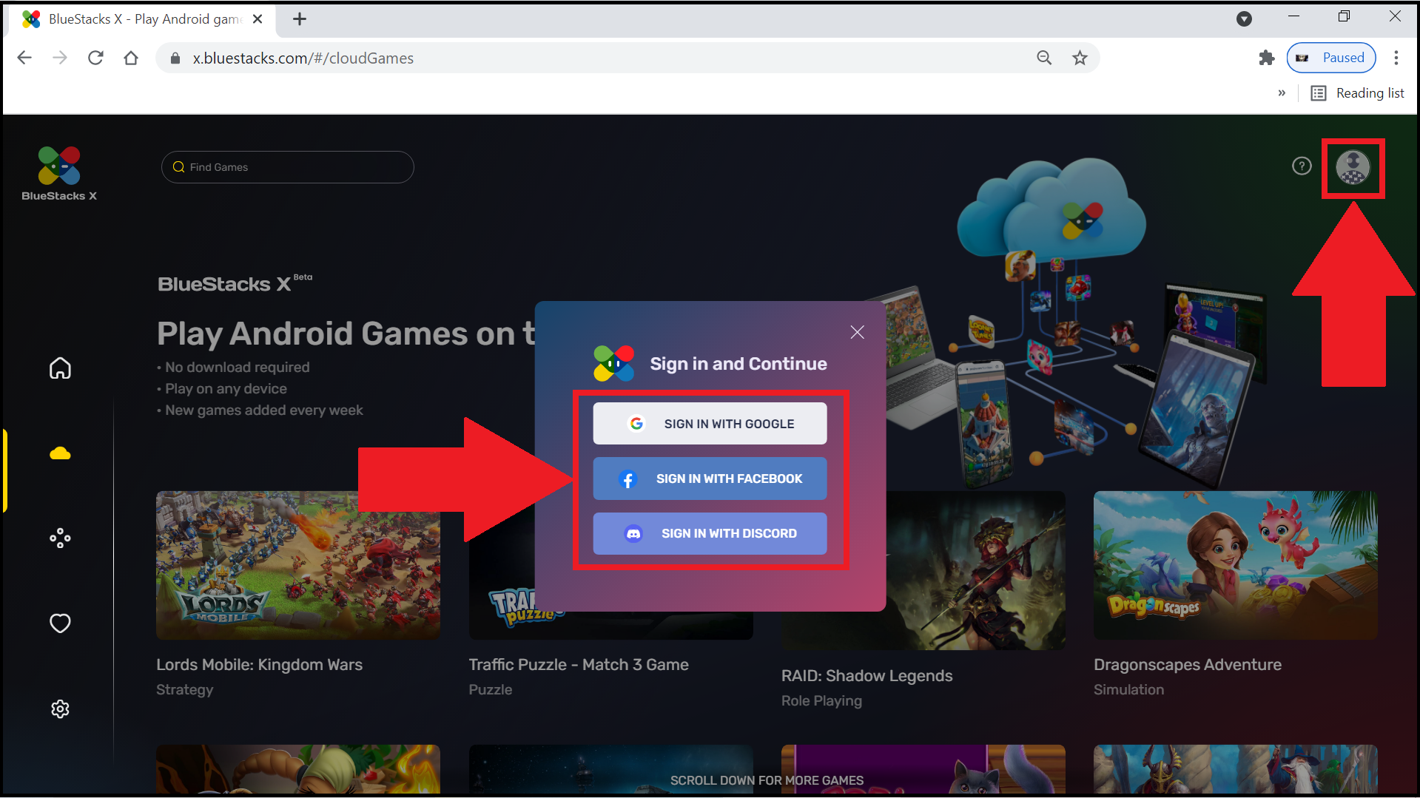
Task: Click the Paused profile button
Action: tap(1330, 58)
